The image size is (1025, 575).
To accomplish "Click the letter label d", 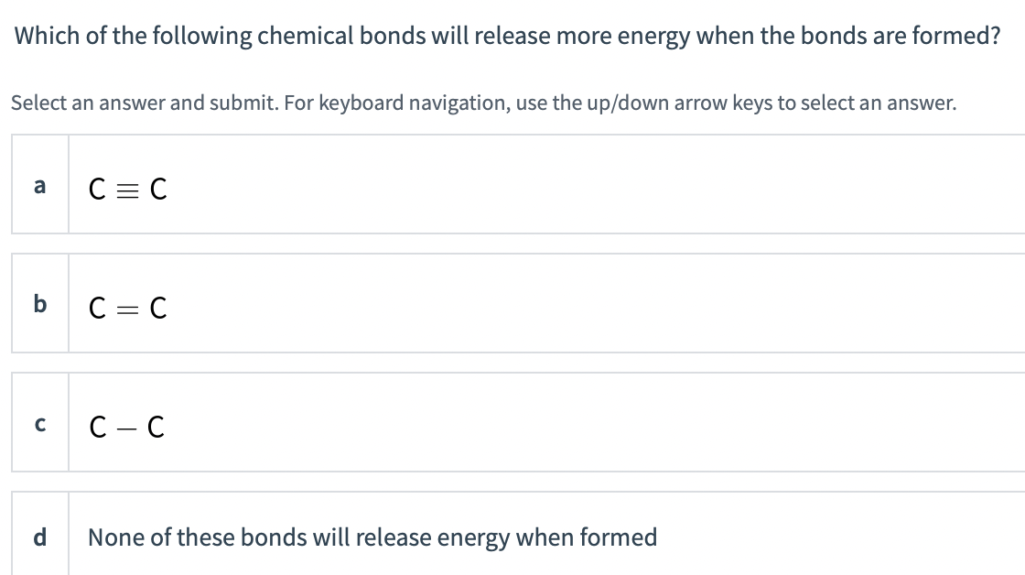I will [39, 538].
